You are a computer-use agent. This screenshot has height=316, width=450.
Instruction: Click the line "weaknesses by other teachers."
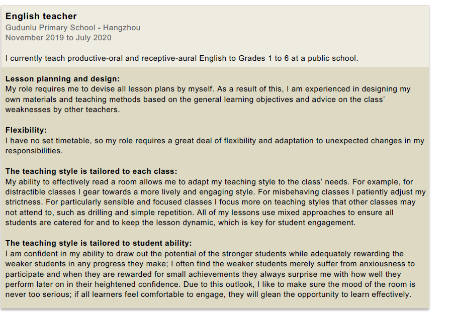63,110
